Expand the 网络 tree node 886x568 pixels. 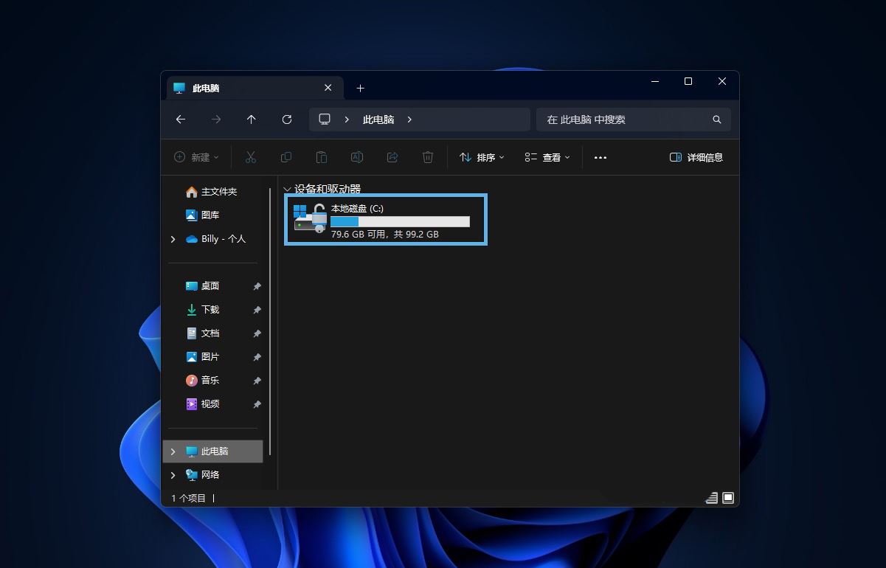173,475
